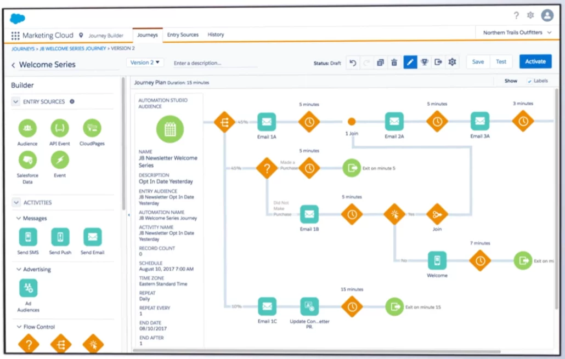The width and height of the screenshot is (565, 359).
Task: Click the Exit on minute 15 node
Action: coord(394,307)
